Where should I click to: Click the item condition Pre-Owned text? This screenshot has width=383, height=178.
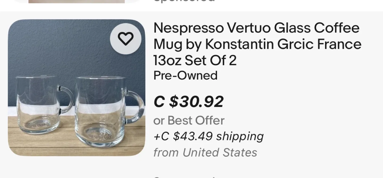(x=185, y=75)
